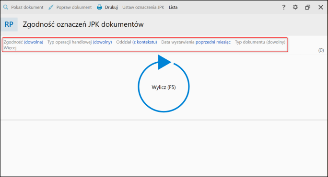Screen dimensions: 328x177
Task: Expand more filters with Więcej
Action: click(x=10, y=48)
